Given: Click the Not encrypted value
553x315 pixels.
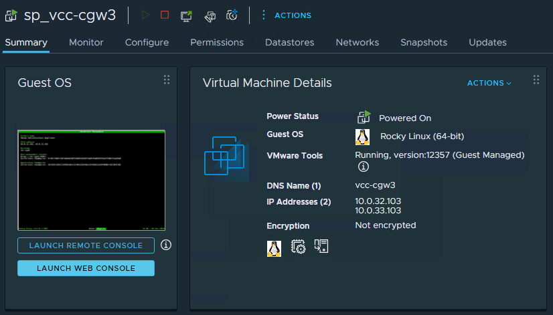Looking at the screenshot, I should click(385, 225).
